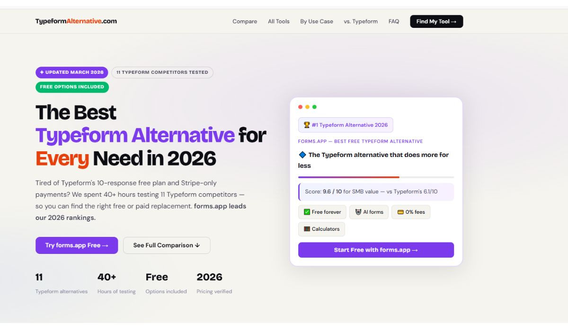Click the credit card icon in 0% fees chip
The height and width of the screenshot is (331, 568).
(x=400, y=212)
